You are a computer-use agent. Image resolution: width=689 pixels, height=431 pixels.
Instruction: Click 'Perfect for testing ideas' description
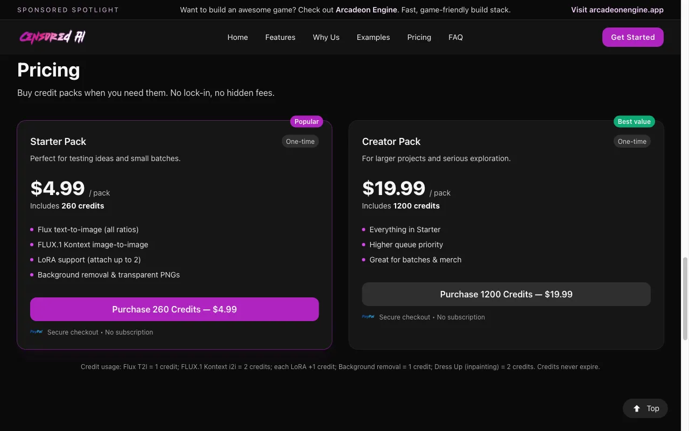(106, 158)
